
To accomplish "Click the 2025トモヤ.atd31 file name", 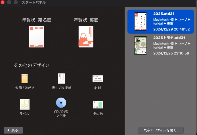I will point(169,38).
